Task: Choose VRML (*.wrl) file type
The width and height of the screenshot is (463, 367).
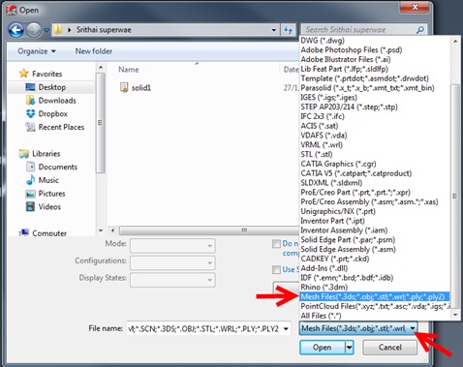Action: [x=322, y=145]
